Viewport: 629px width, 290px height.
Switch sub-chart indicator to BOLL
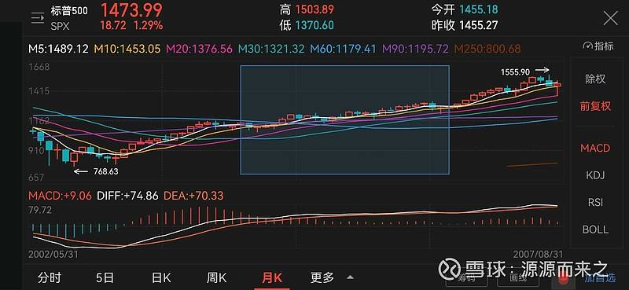click(x=595, y=229)
